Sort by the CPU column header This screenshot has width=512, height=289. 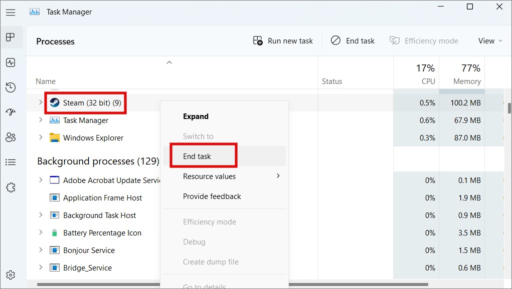point(428,81)
